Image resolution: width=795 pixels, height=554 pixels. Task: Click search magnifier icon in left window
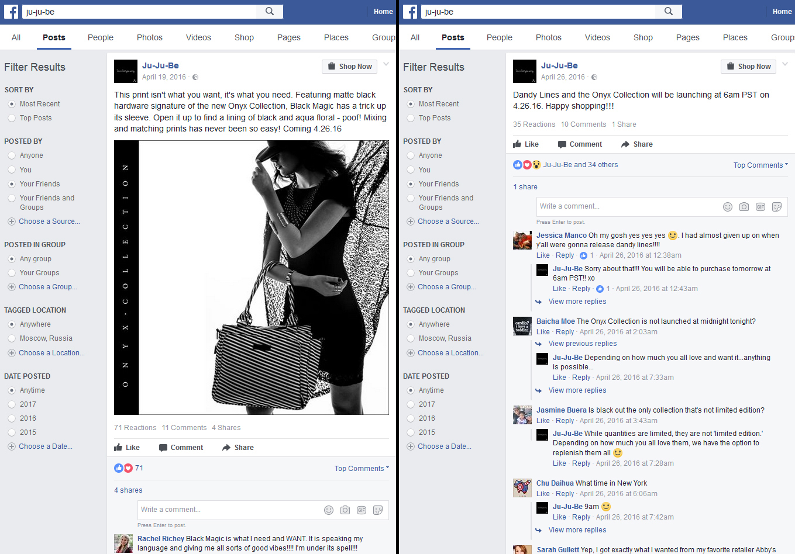[270, 11]
